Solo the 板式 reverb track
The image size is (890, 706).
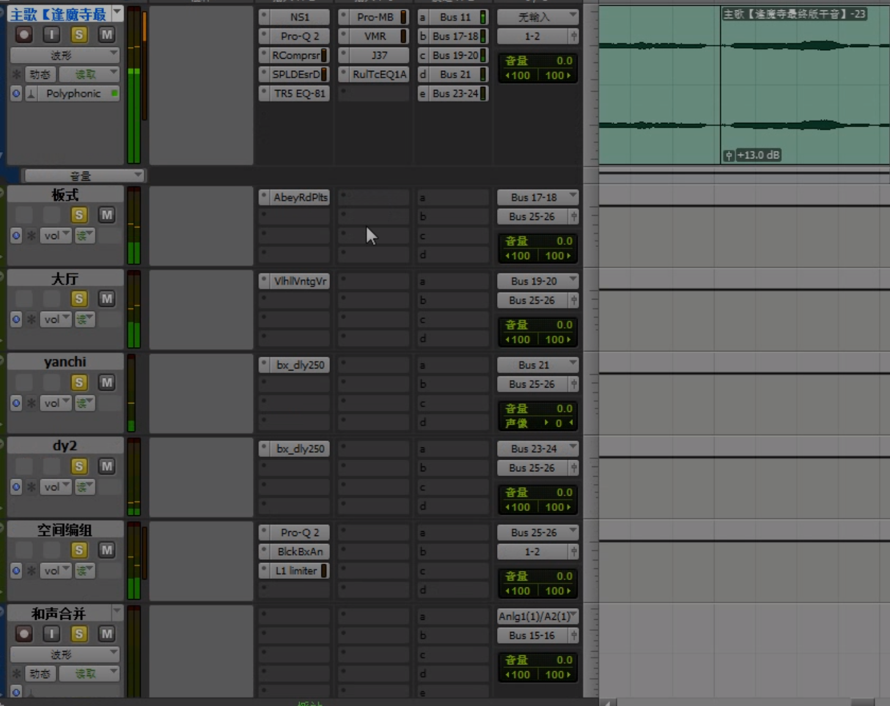click(79, 215)
